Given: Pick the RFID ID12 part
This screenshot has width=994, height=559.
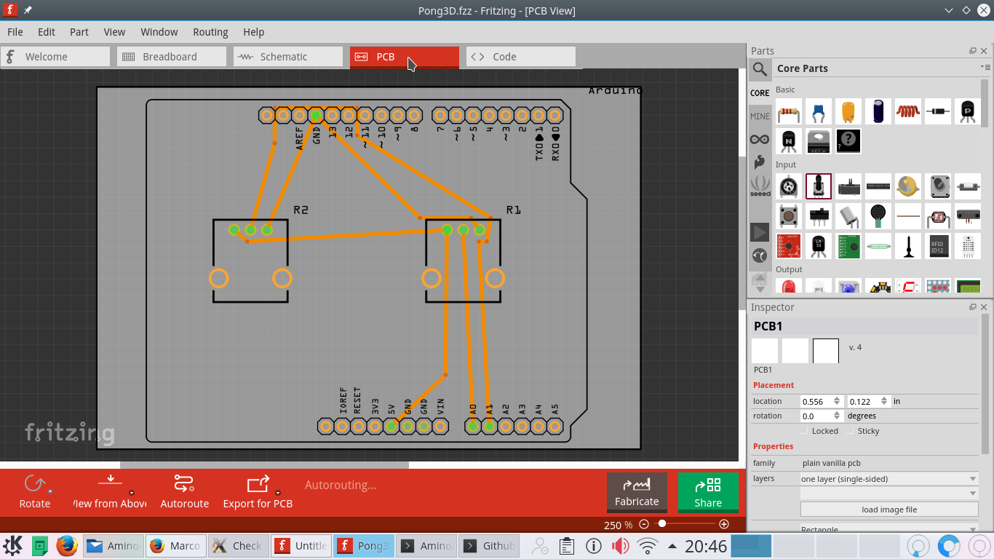Looking at the screenshot, I should tap(938, 246).
